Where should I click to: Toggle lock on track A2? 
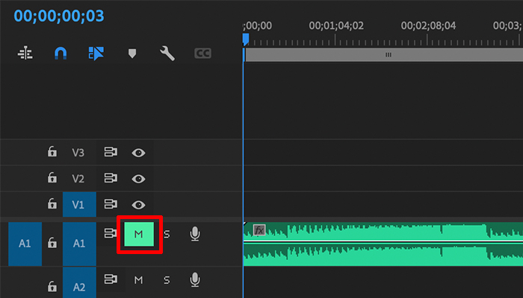(x=52, y=286)
